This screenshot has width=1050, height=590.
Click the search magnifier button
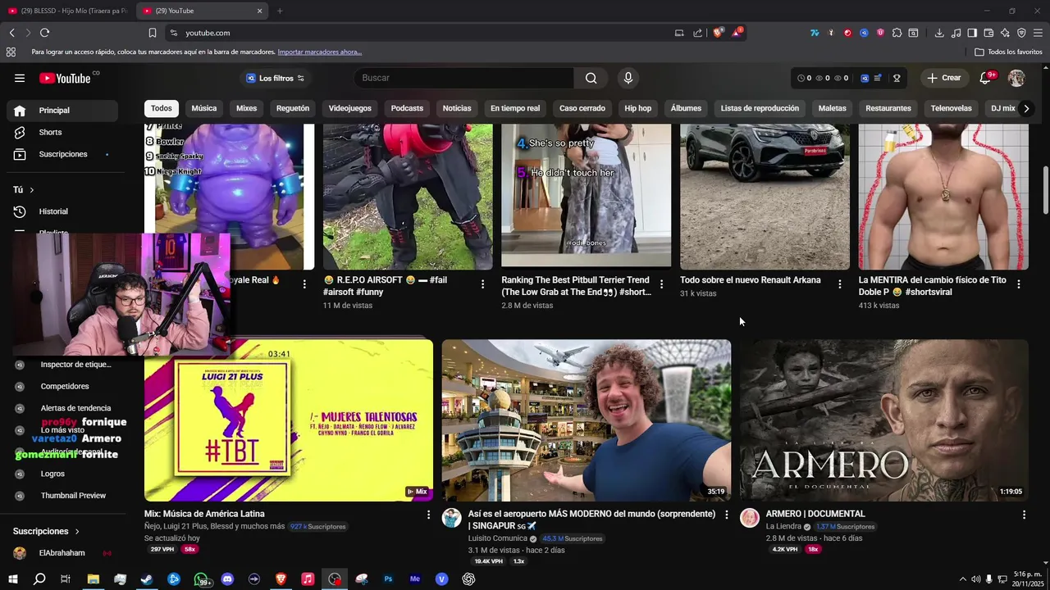pyautogui.click(x=591, y=78)
